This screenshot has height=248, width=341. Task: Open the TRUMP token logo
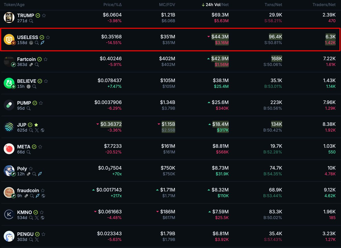click(x=9, y=18)
